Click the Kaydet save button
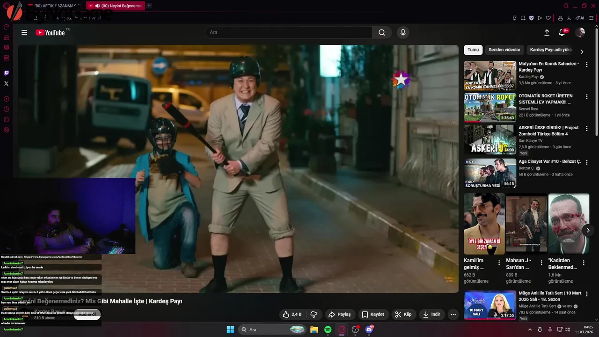The width and height of the screenshot is (599, 337). pyautogui.click(x=373, y=315)
